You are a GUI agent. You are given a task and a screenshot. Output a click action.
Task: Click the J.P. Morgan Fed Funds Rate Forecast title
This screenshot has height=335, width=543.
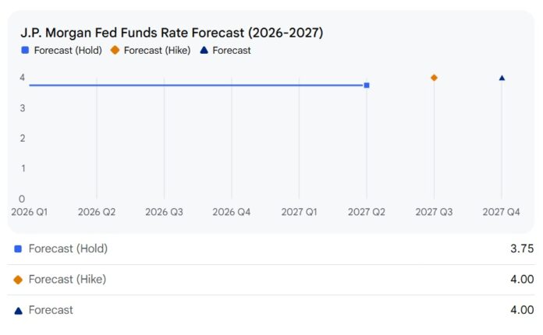(172, 33)
